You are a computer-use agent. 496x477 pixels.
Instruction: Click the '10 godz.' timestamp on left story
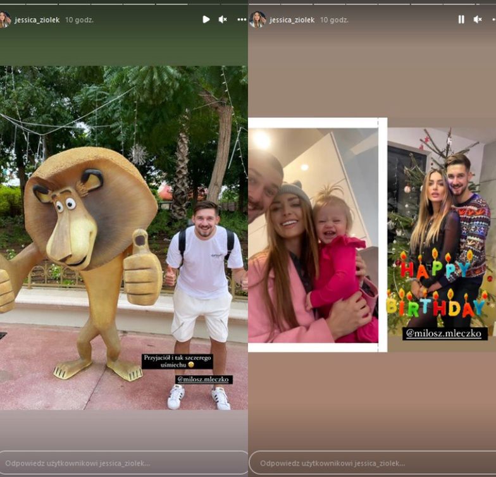pyautogui.click(x=80, y=20)
